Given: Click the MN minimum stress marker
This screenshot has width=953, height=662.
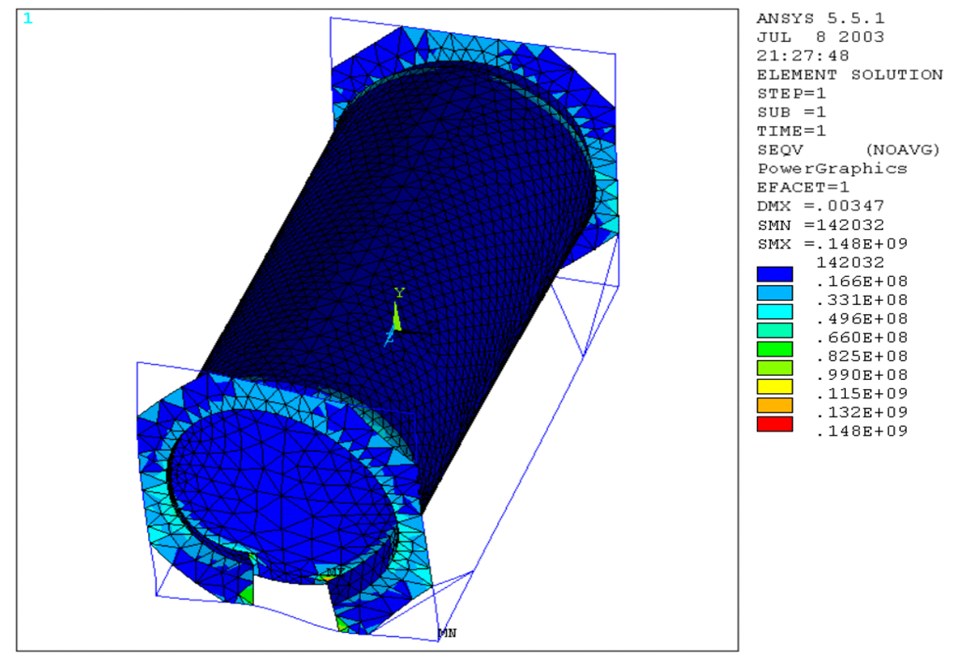Looking at the screenshot, I should (x=447, y=633).
